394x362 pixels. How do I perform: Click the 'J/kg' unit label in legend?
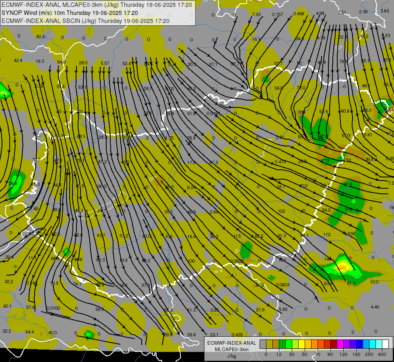point(232,356)
